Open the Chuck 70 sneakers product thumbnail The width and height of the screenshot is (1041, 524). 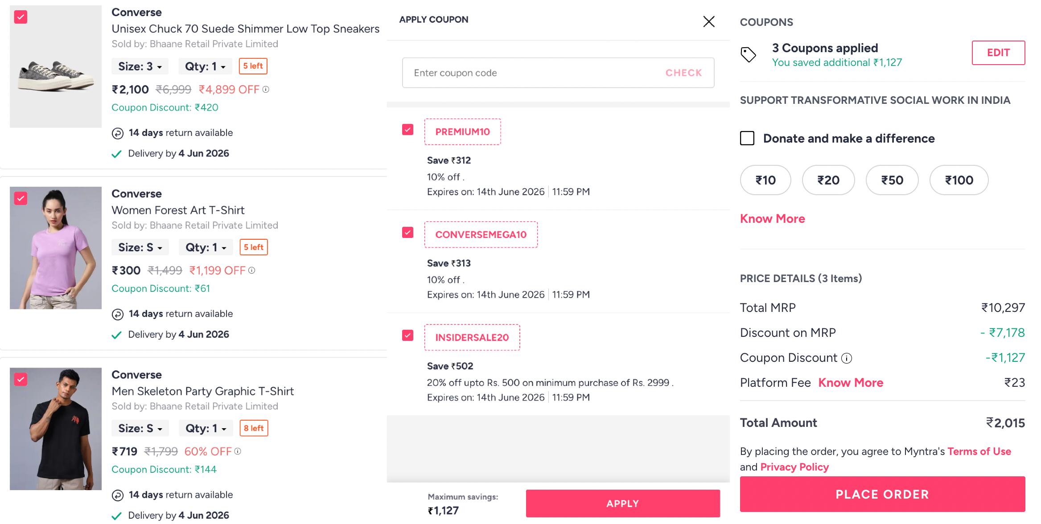(x=56, y=66)
